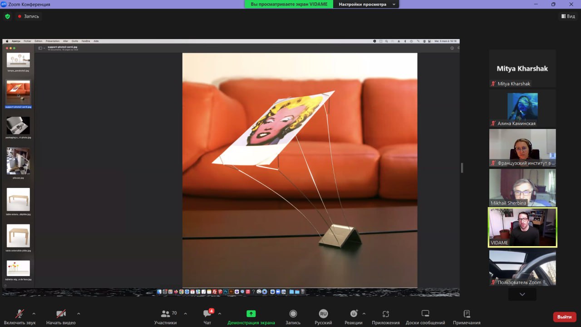Expand the participants options chevron
This screenshot has width=581, height=327.
point(185,313)
